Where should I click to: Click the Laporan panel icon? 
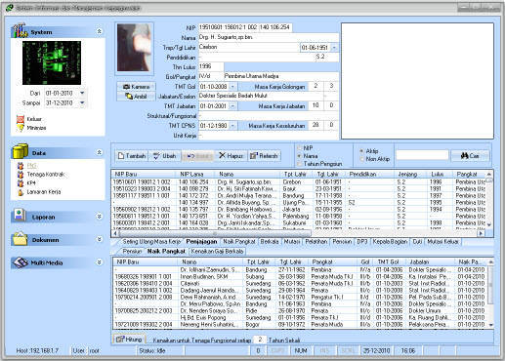pos(19,215)
